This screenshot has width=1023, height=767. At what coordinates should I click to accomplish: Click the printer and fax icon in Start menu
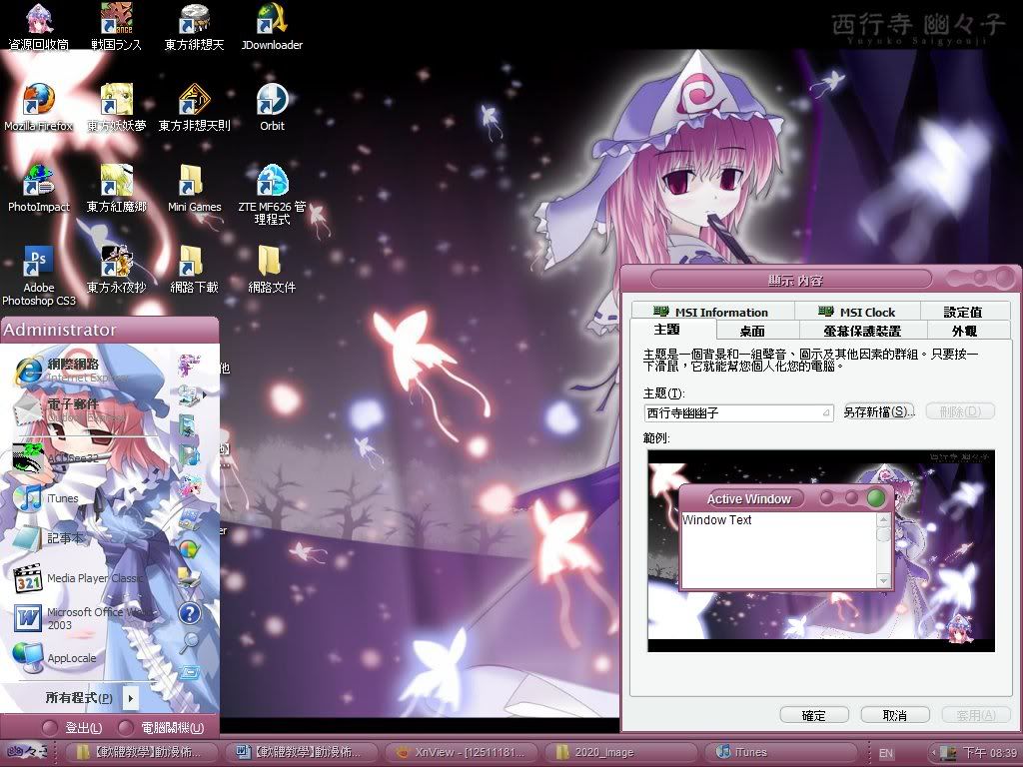pyautogui.click(x=189, y=578)
